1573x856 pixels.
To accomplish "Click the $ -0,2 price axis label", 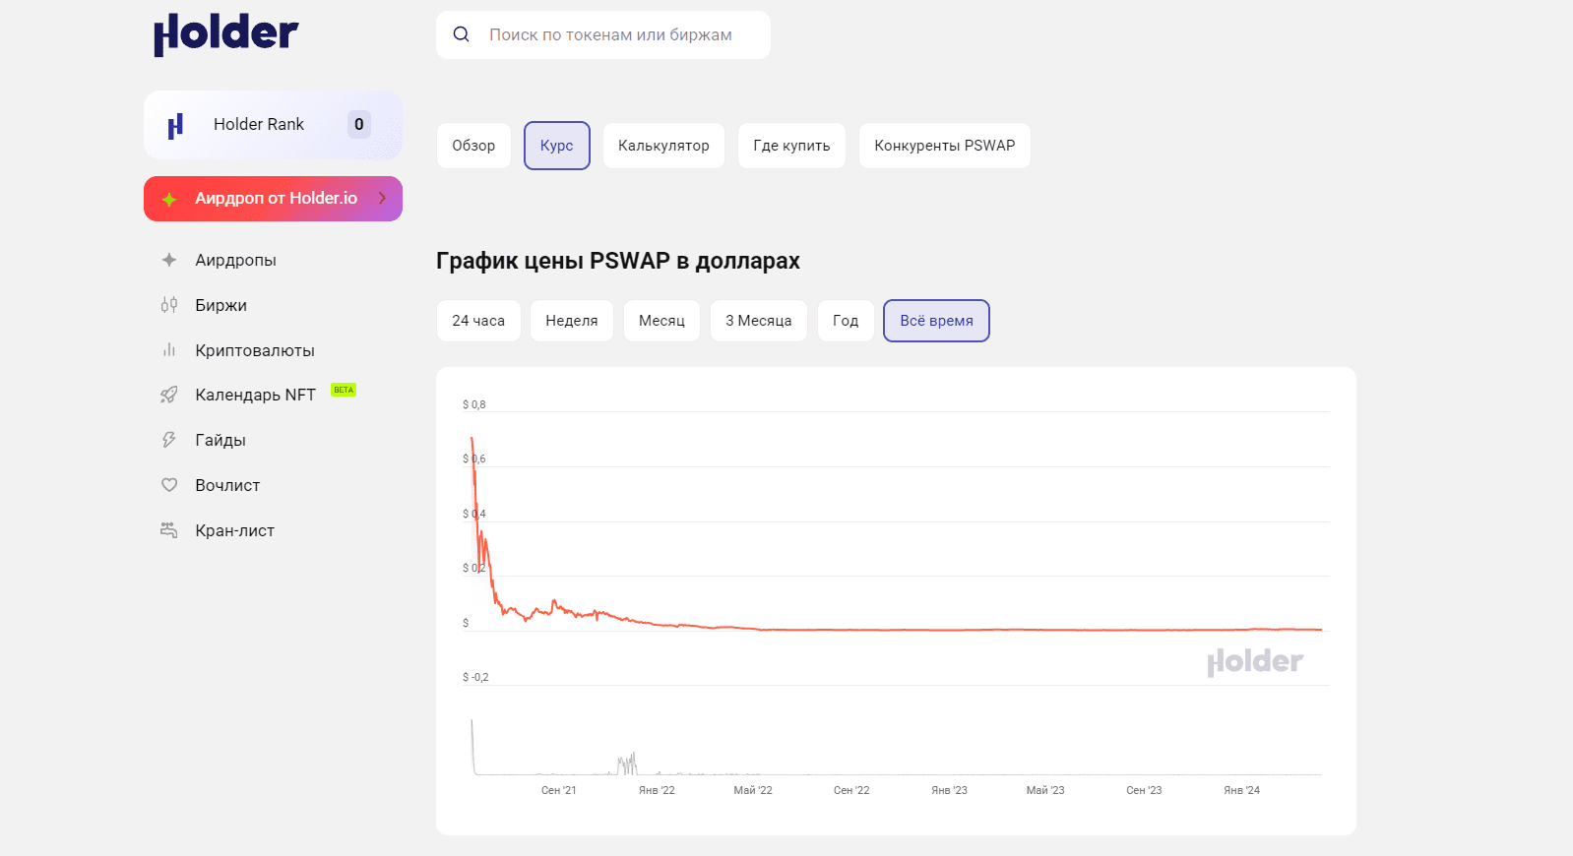I will (475, 677).
